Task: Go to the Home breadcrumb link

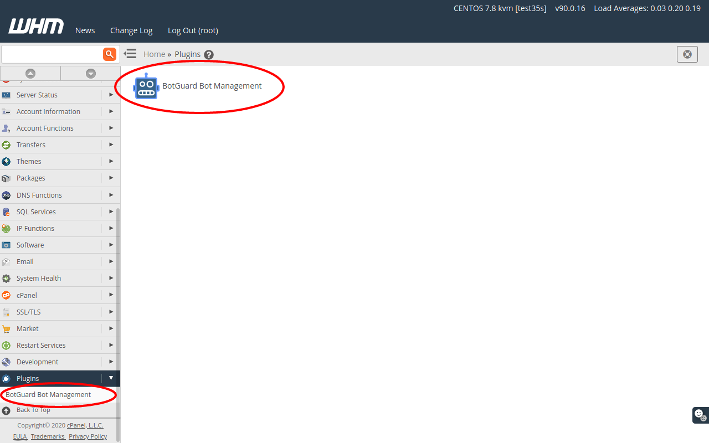Action: (154, 54)
